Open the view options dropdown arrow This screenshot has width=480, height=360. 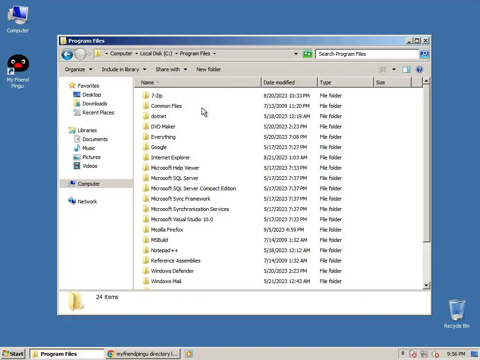[394, 69]
